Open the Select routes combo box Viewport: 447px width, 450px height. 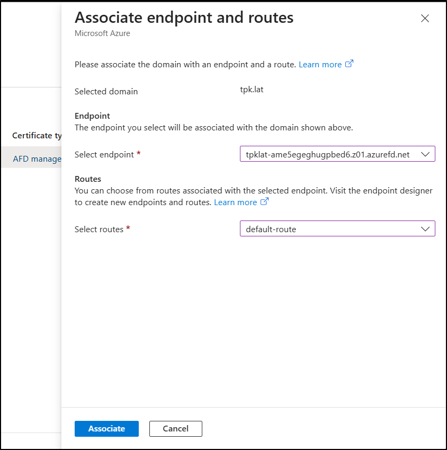pyautogui.click(x=328, y=229)
